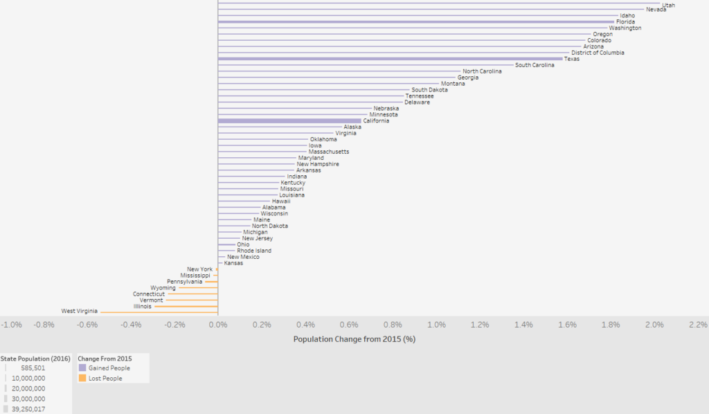
Task: Click the Rhode Island state label
Action: click(254, 251)
